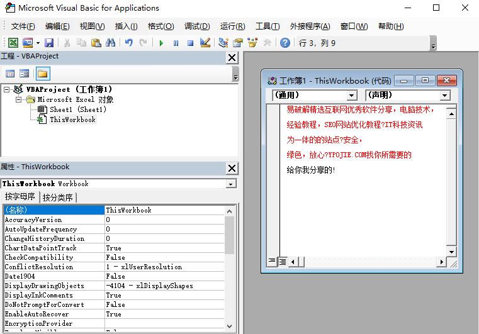This screenshot has height=334, width=479.
Task: Open Object Browser toolbar icon
Action: [252, 43]
